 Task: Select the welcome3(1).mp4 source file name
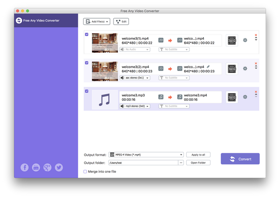(135, 38)
